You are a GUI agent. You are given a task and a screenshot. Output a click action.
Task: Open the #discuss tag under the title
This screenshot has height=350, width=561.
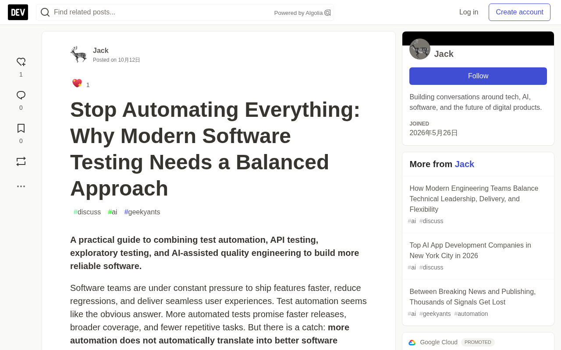[87, 212]
